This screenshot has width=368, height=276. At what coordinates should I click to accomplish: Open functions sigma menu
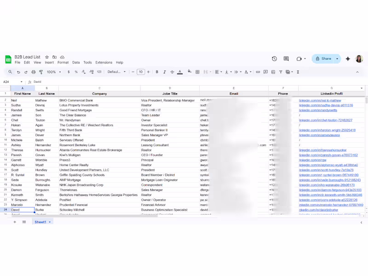click(x=298, y=72)
